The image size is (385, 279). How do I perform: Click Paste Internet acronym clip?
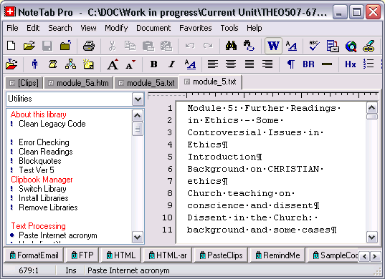(x=57, y=235)
